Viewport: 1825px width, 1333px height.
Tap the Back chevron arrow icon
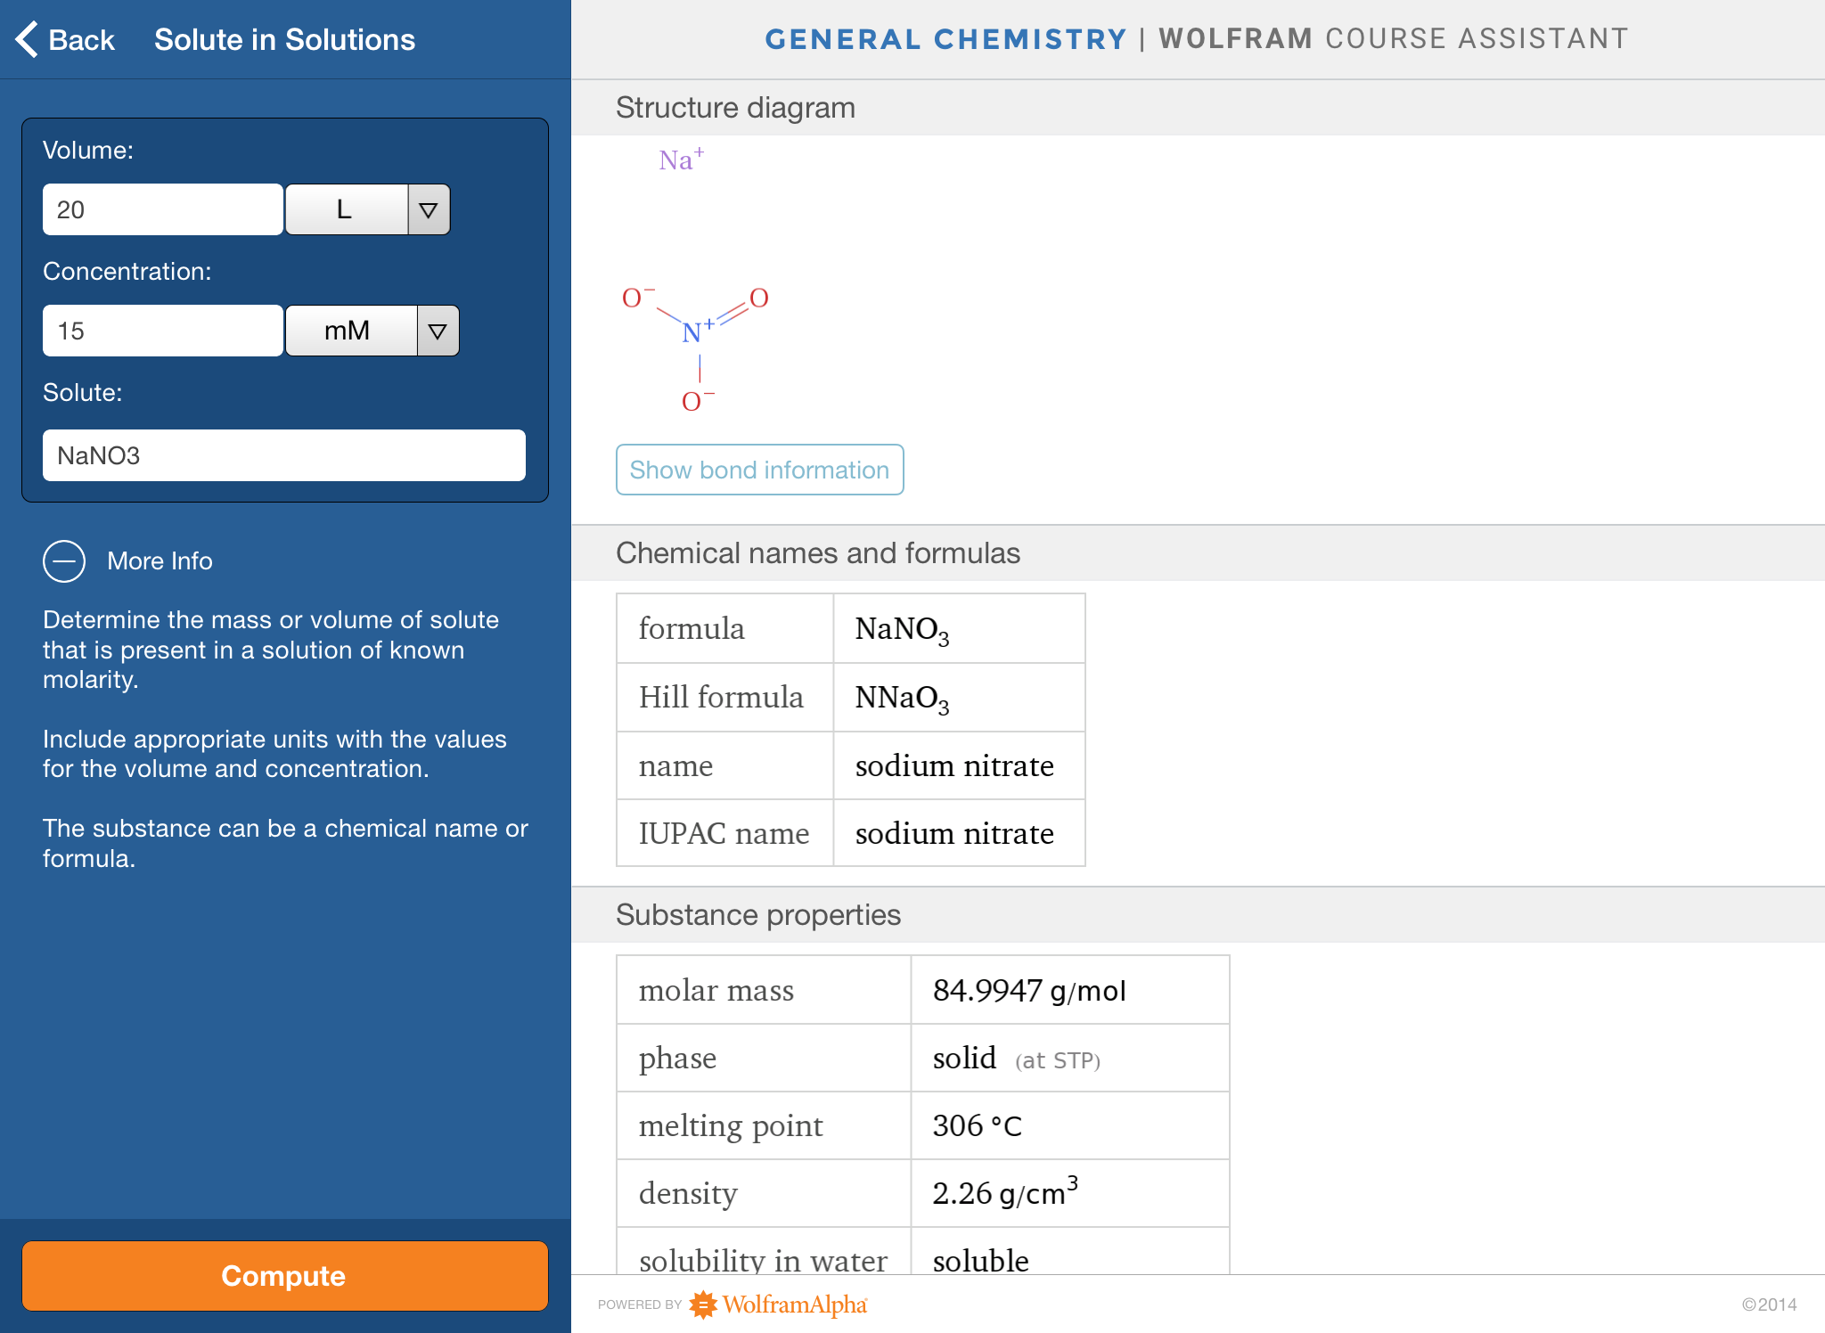[27, 39]
